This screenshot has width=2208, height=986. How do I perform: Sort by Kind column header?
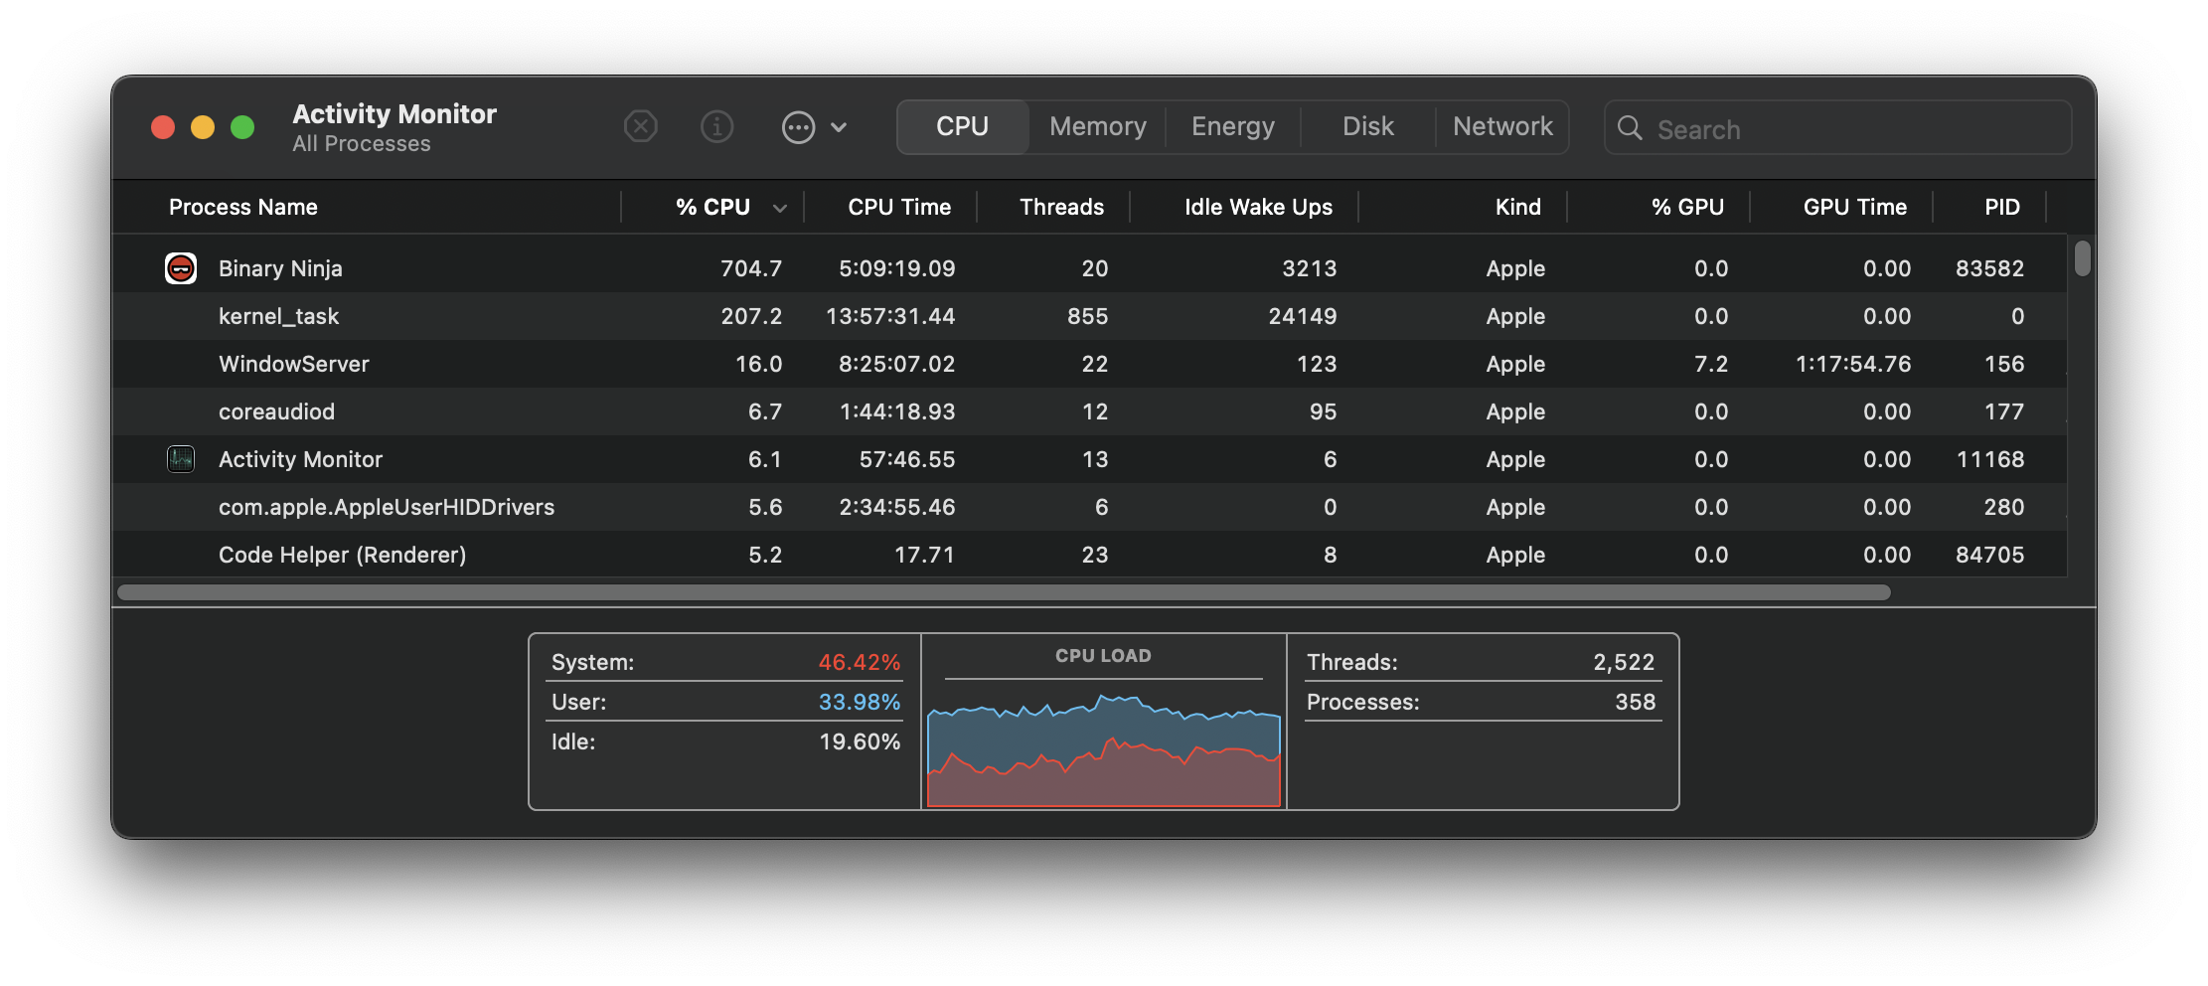1517,207
